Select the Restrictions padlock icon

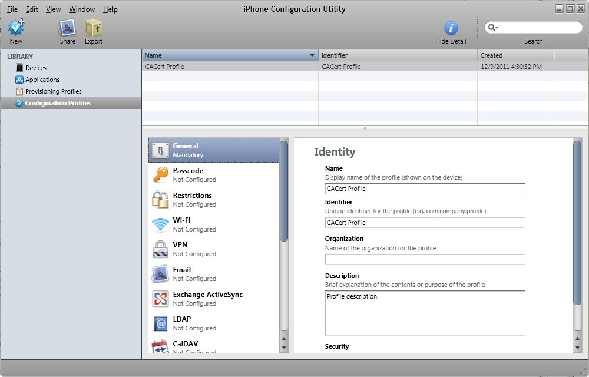coord(160,200)
